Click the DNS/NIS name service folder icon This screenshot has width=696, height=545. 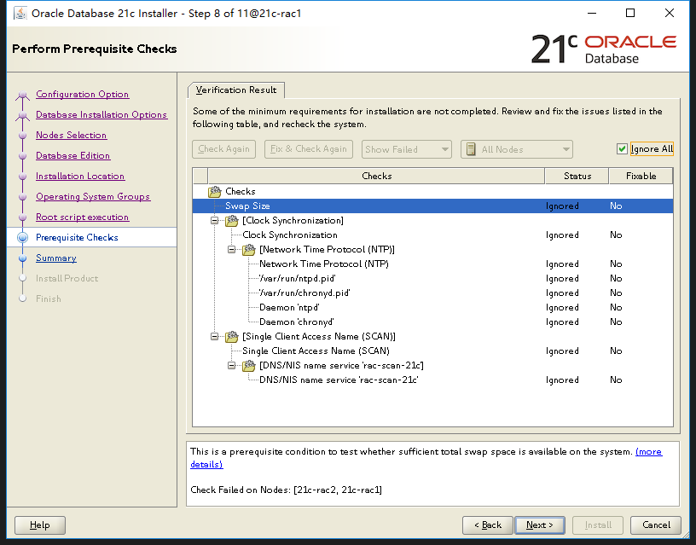[248, 366]
